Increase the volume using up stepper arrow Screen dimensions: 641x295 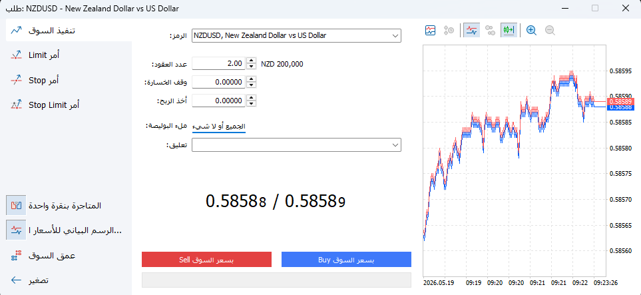252,61
